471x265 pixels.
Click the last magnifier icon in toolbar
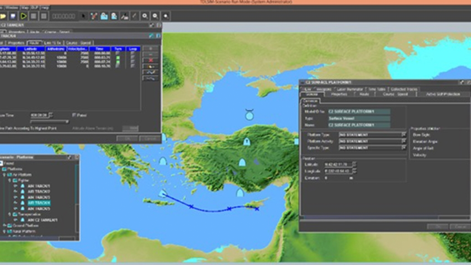166,16
